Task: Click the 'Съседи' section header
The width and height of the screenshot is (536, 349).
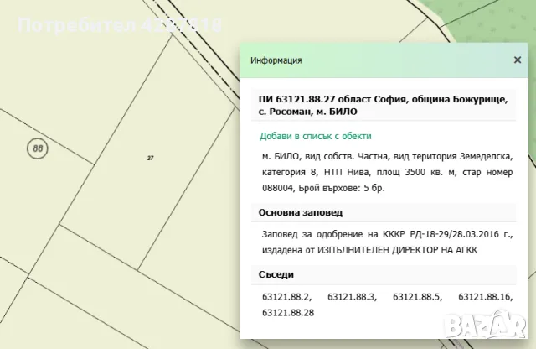Action: click(x=276, y=274)
